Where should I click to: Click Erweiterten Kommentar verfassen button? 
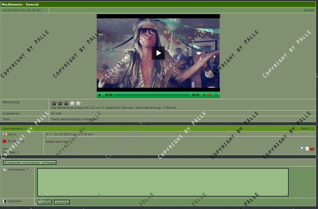click(30, 163)
